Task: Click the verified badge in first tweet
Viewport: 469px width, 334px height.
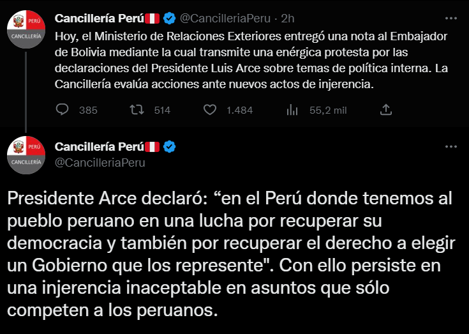Action: 169,17
